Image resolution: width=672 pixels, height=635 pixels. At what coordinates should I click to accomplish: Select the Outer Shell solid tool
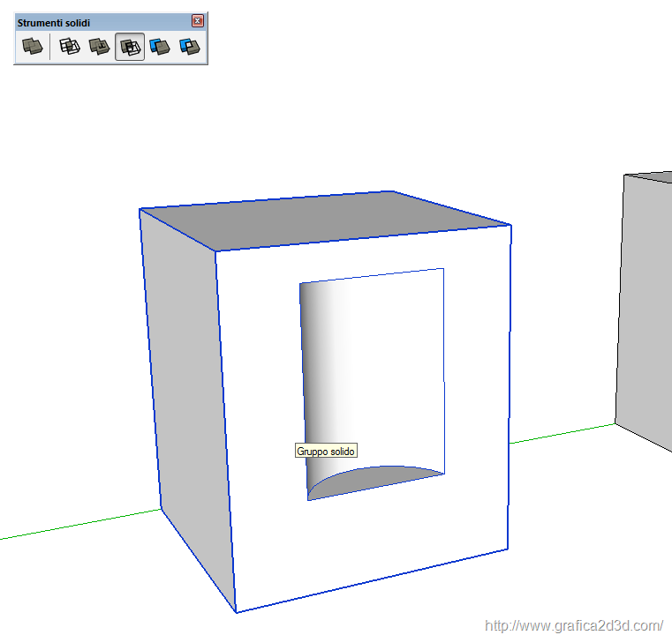click(33, 47)
